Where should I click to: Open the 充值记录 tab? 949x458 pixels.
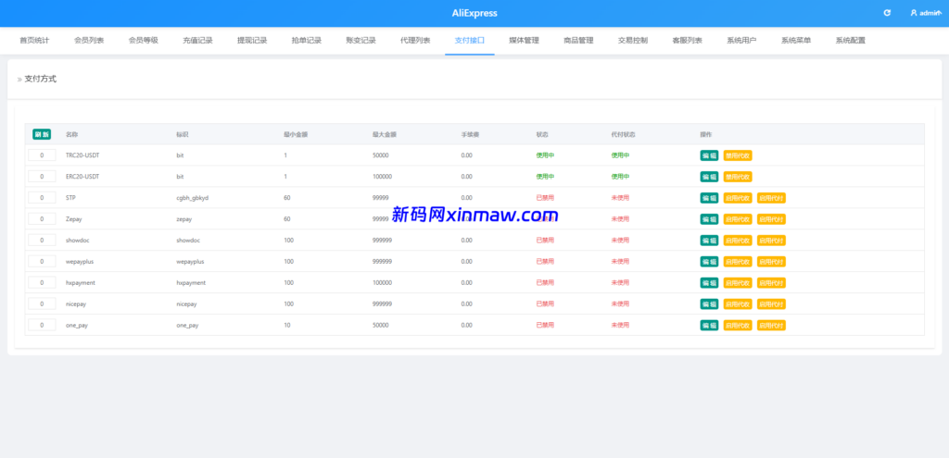pyautogui.click(x=198, y=41)
